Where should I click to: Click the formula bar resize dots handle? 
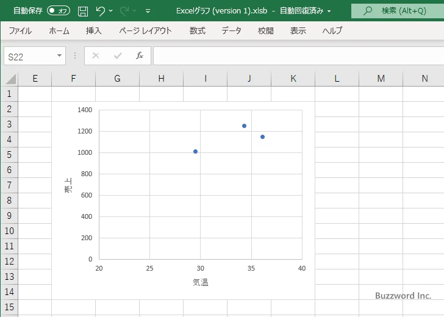click(x=75, y=55)
